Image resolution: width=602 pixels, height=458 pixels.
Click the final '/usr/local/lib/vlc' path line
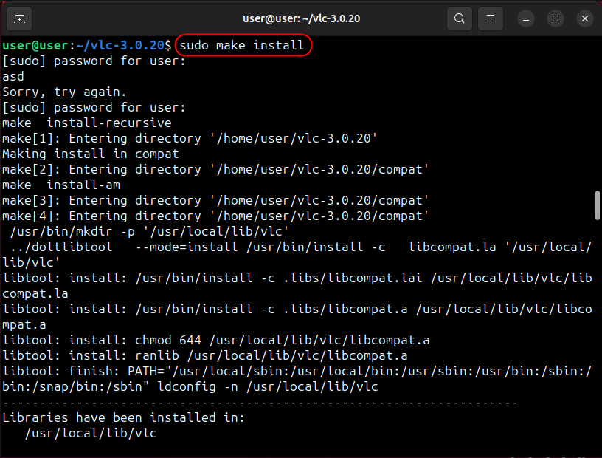tap(91, 434)
